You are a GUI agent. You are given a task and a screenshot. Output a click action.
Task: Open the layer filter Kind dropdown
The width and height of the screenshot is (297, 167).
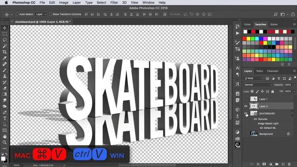click(x=253, y=78)
